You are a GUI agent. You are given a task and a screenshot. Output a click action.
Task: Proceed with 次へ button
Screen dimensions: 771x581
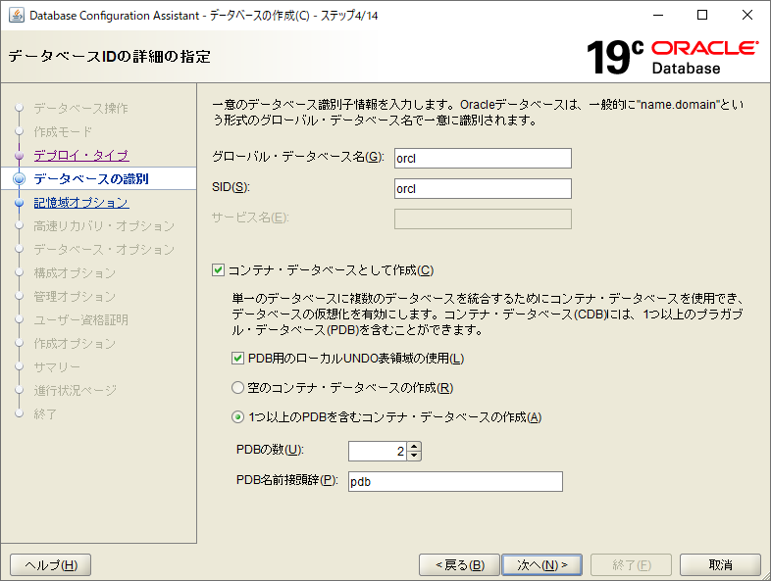click(541, 564)
